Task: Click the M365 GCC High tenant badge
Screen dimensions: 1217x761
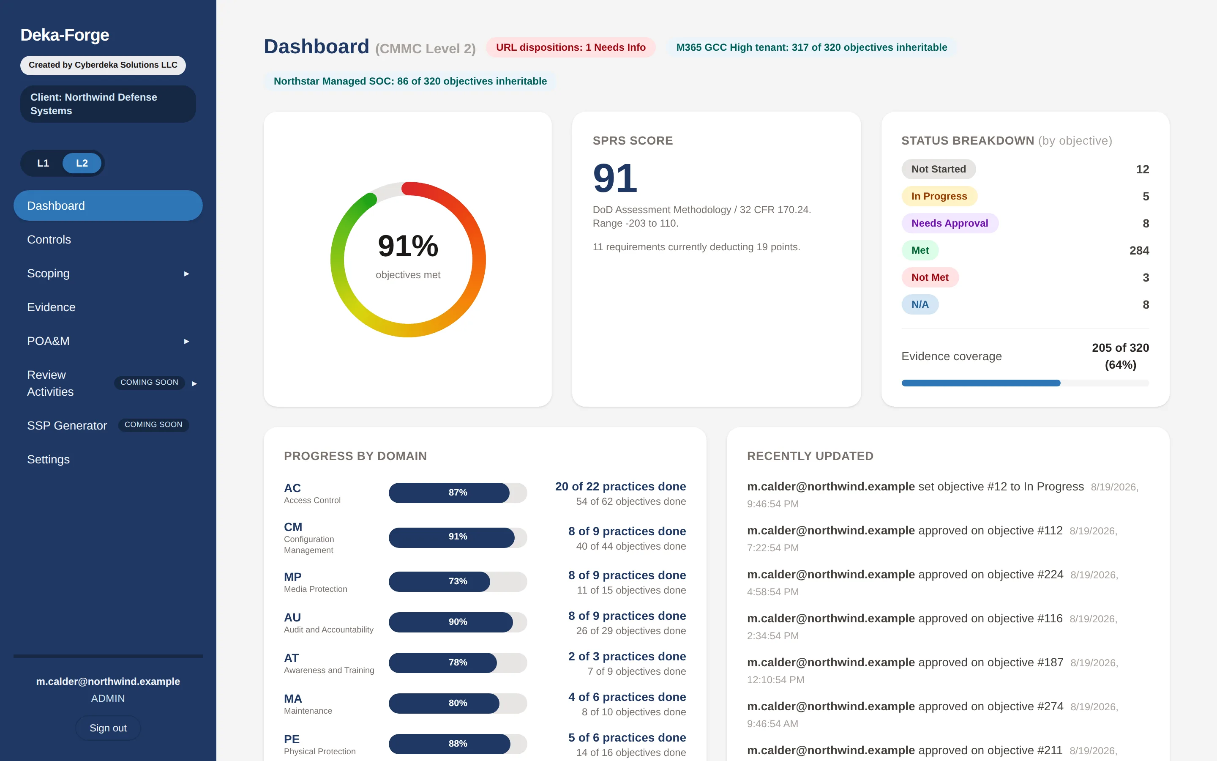Action: (811, 47)
